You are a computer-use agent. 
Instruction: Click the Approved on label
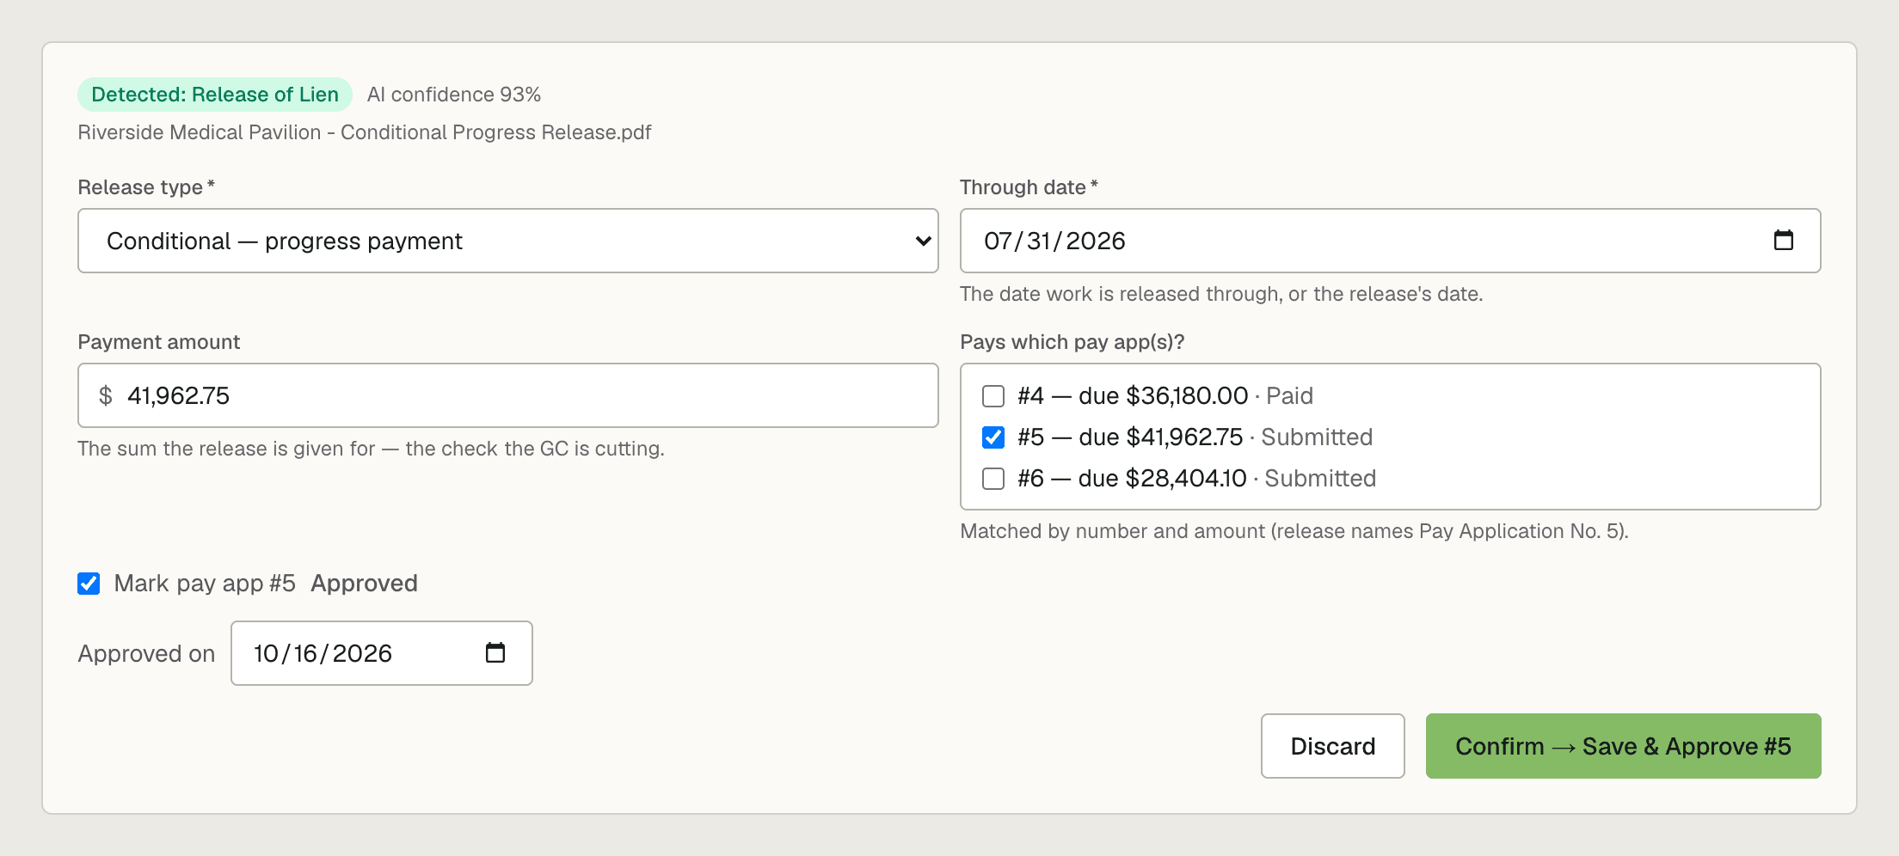tap(146, 654)
